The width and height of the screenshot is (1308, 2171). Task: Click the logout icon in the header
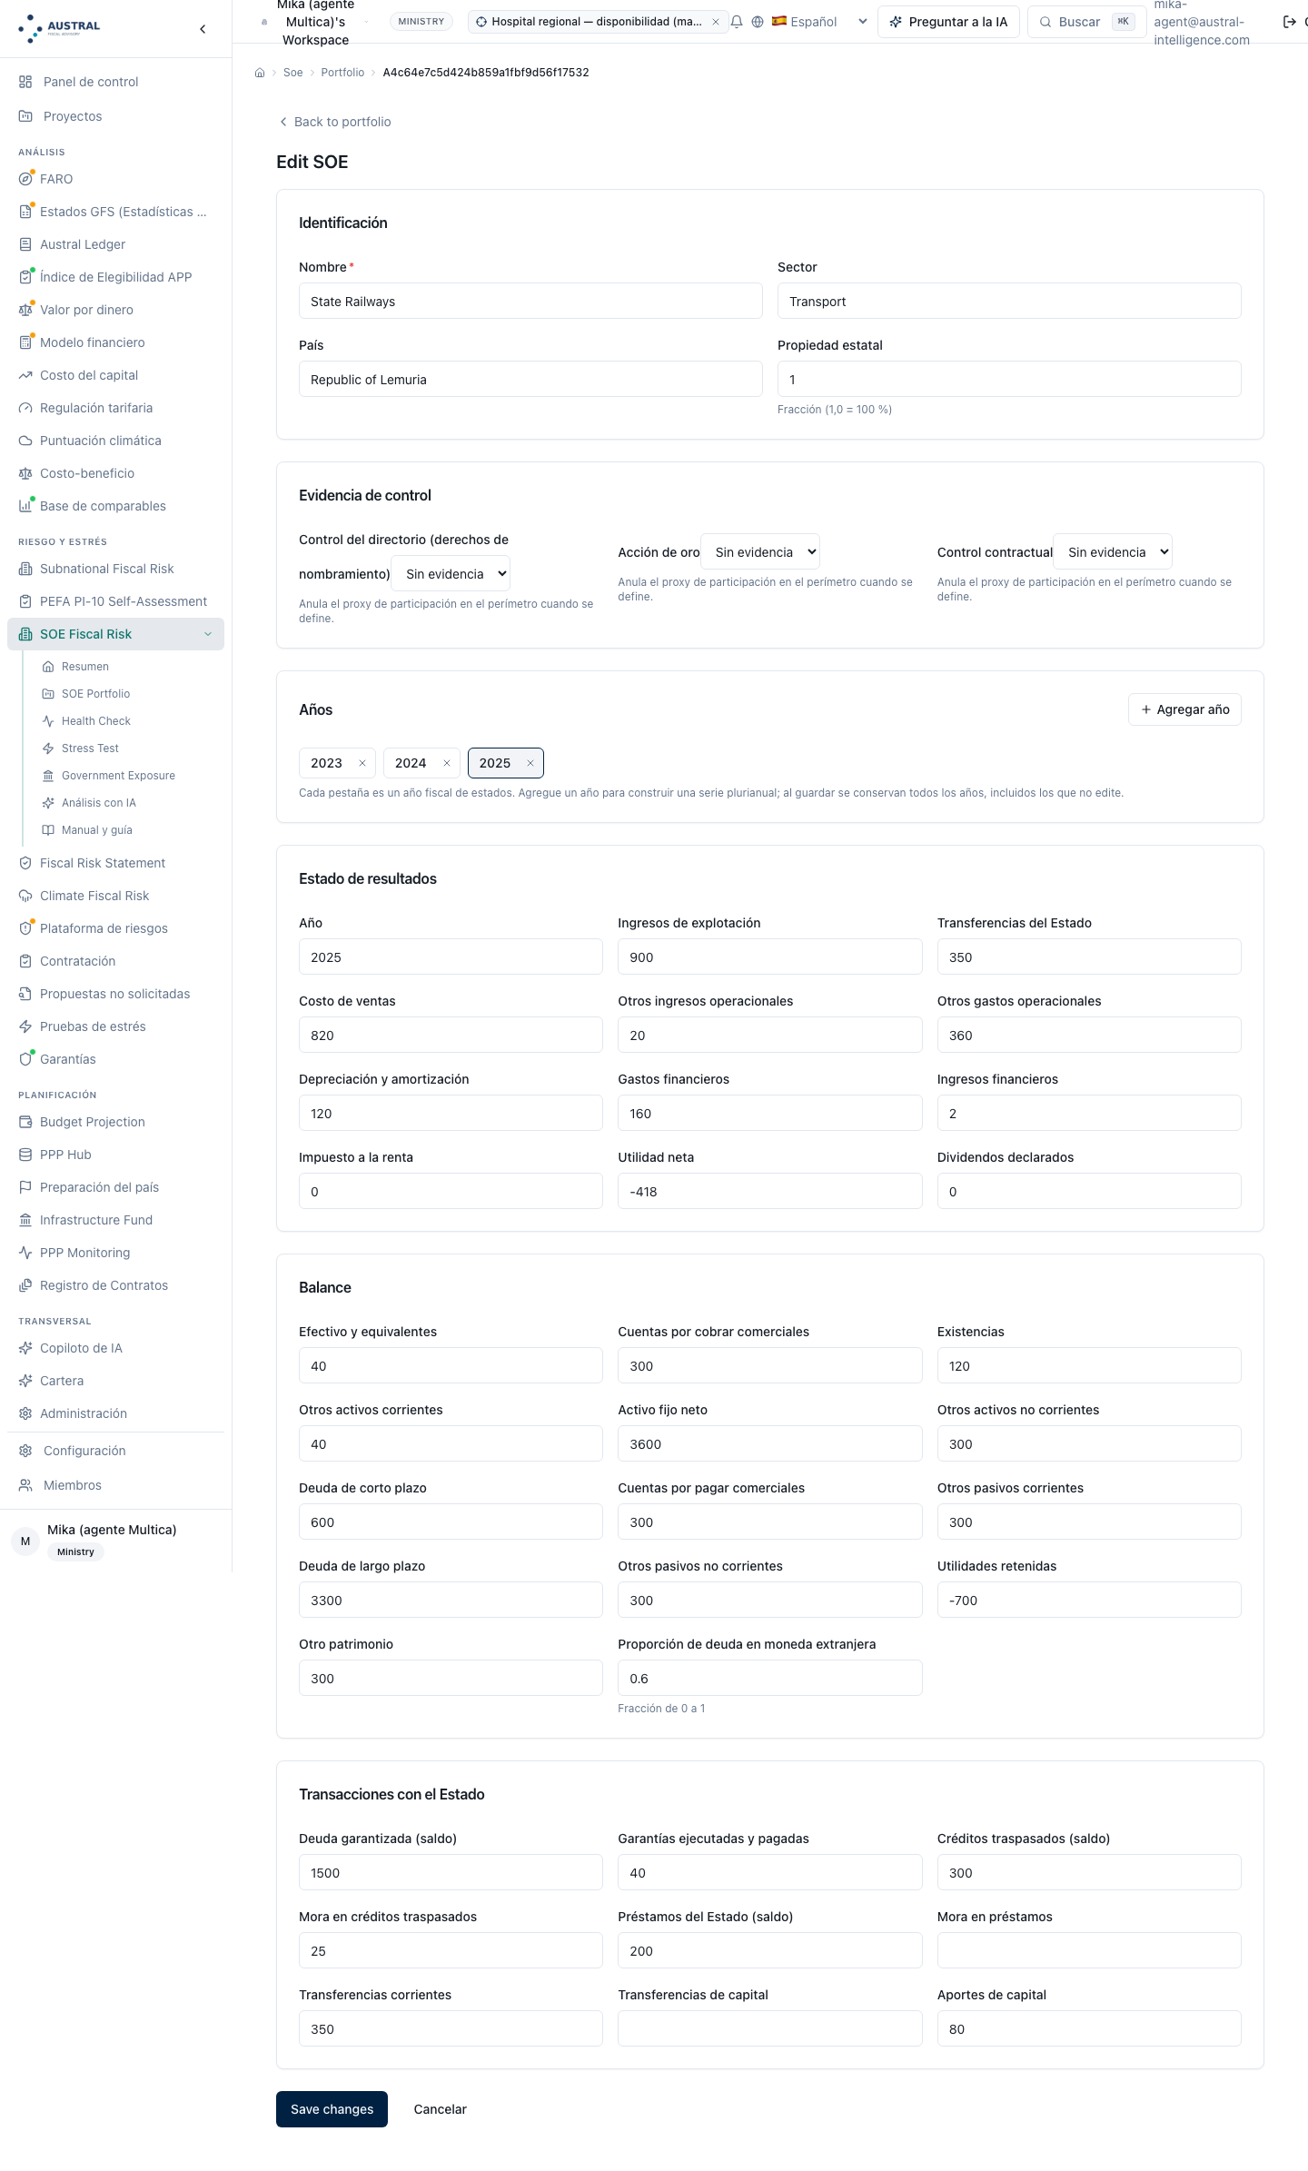pos(1289,22)
